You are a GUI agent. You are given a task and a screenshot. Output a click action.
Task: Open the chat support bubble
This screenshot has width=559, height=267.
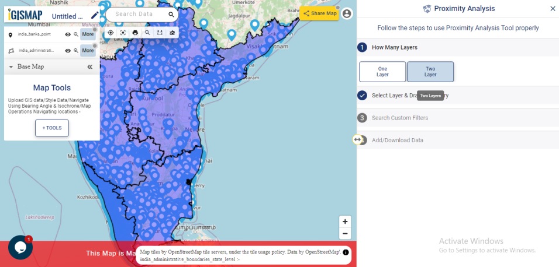20,247
